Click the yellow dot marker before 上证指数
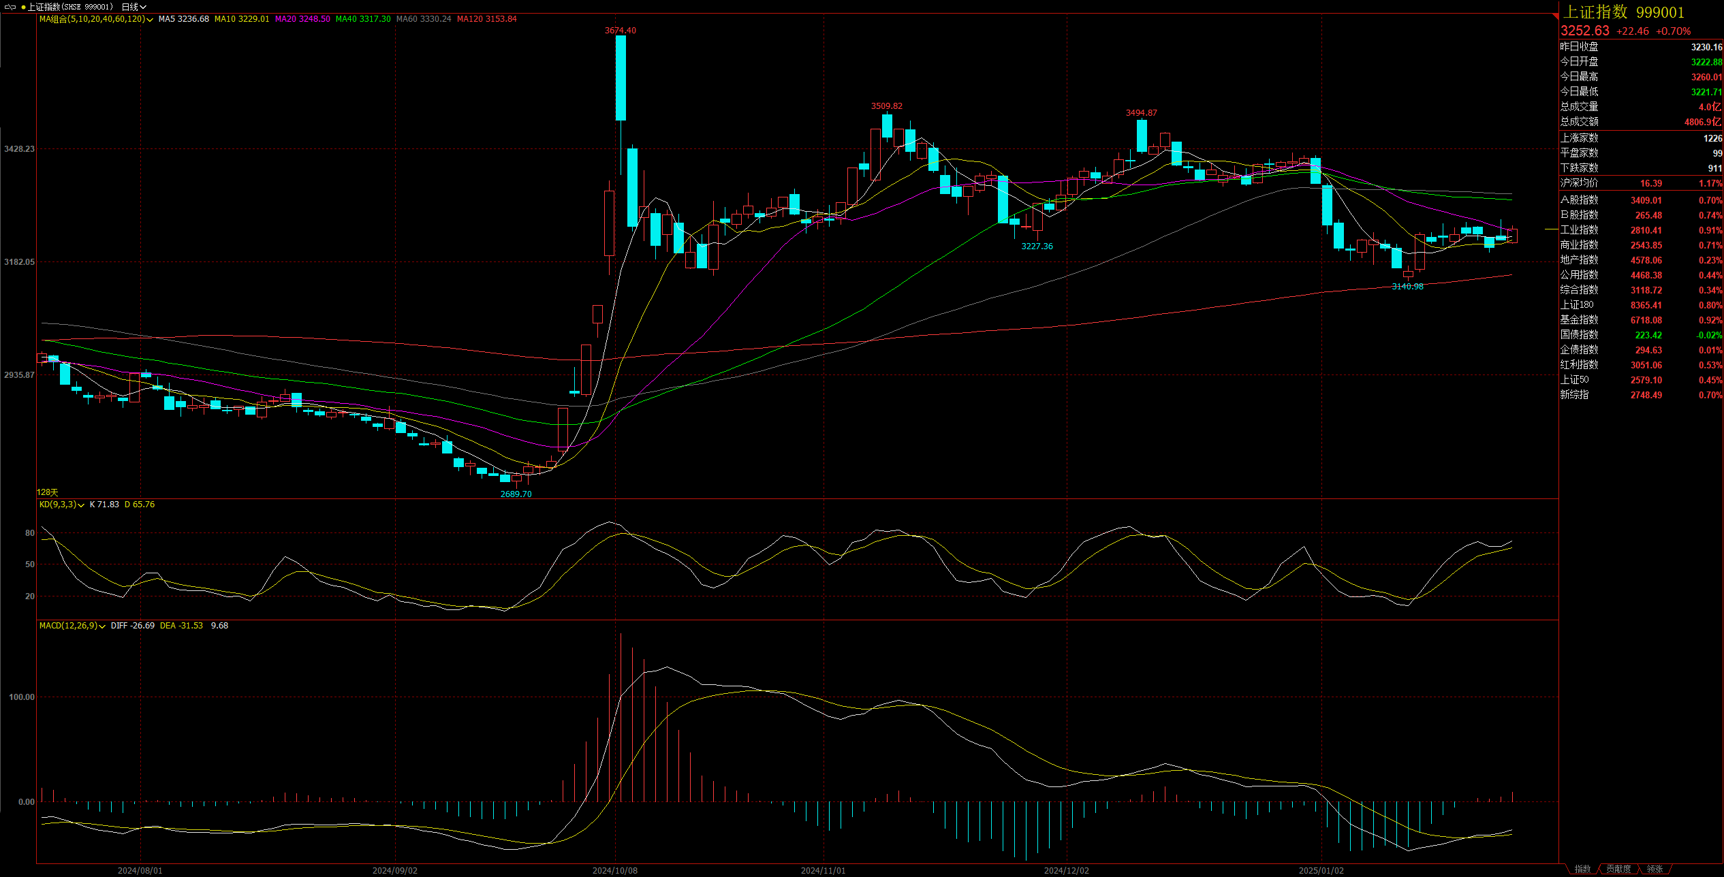The height and width of the screenshot is (877, 1724). click(23, 7)
